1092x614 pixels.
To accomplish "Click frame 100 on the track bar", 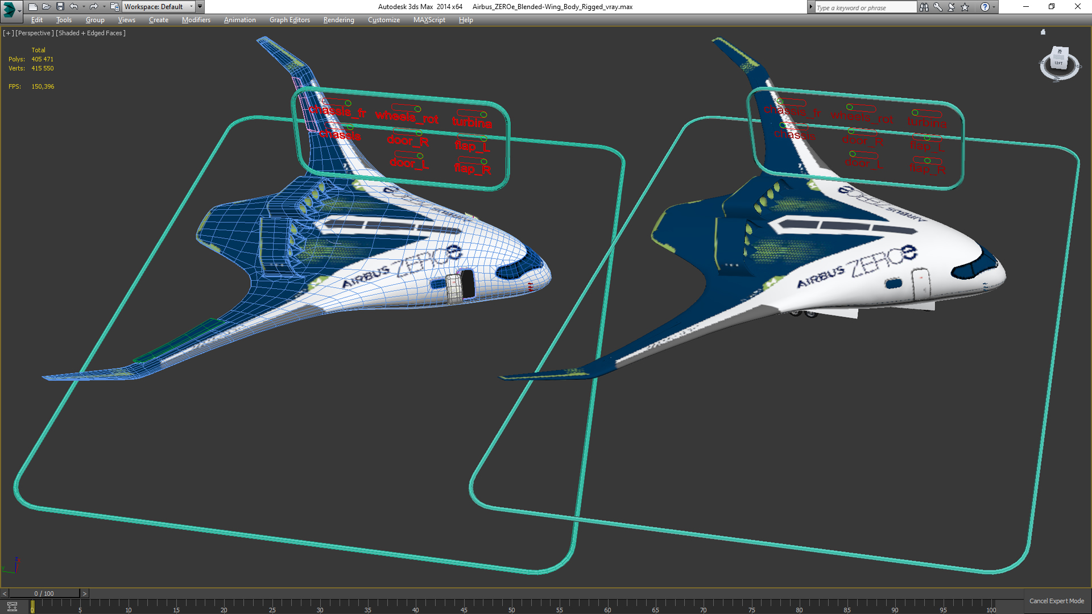I will click(x=991, y=606).
